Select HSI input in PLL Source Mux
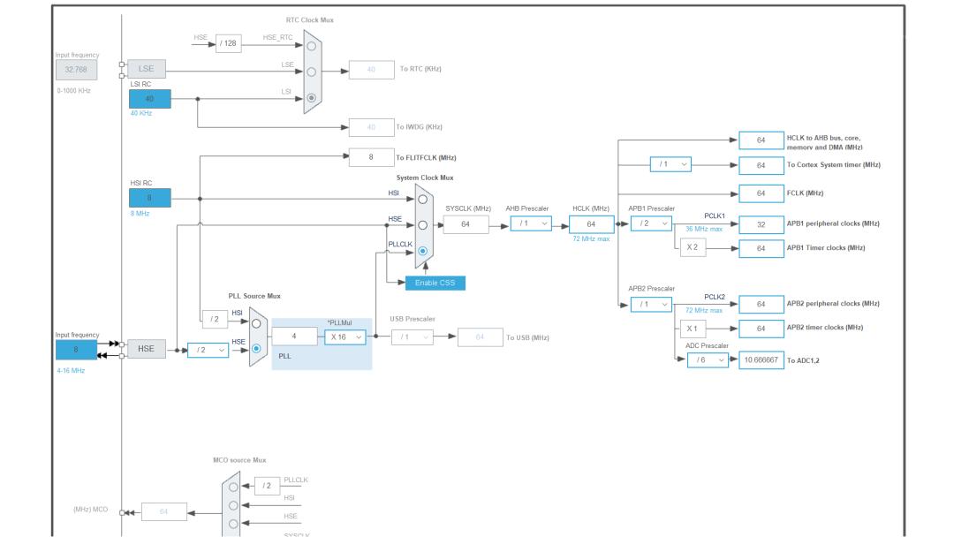 tap(256, 323)
